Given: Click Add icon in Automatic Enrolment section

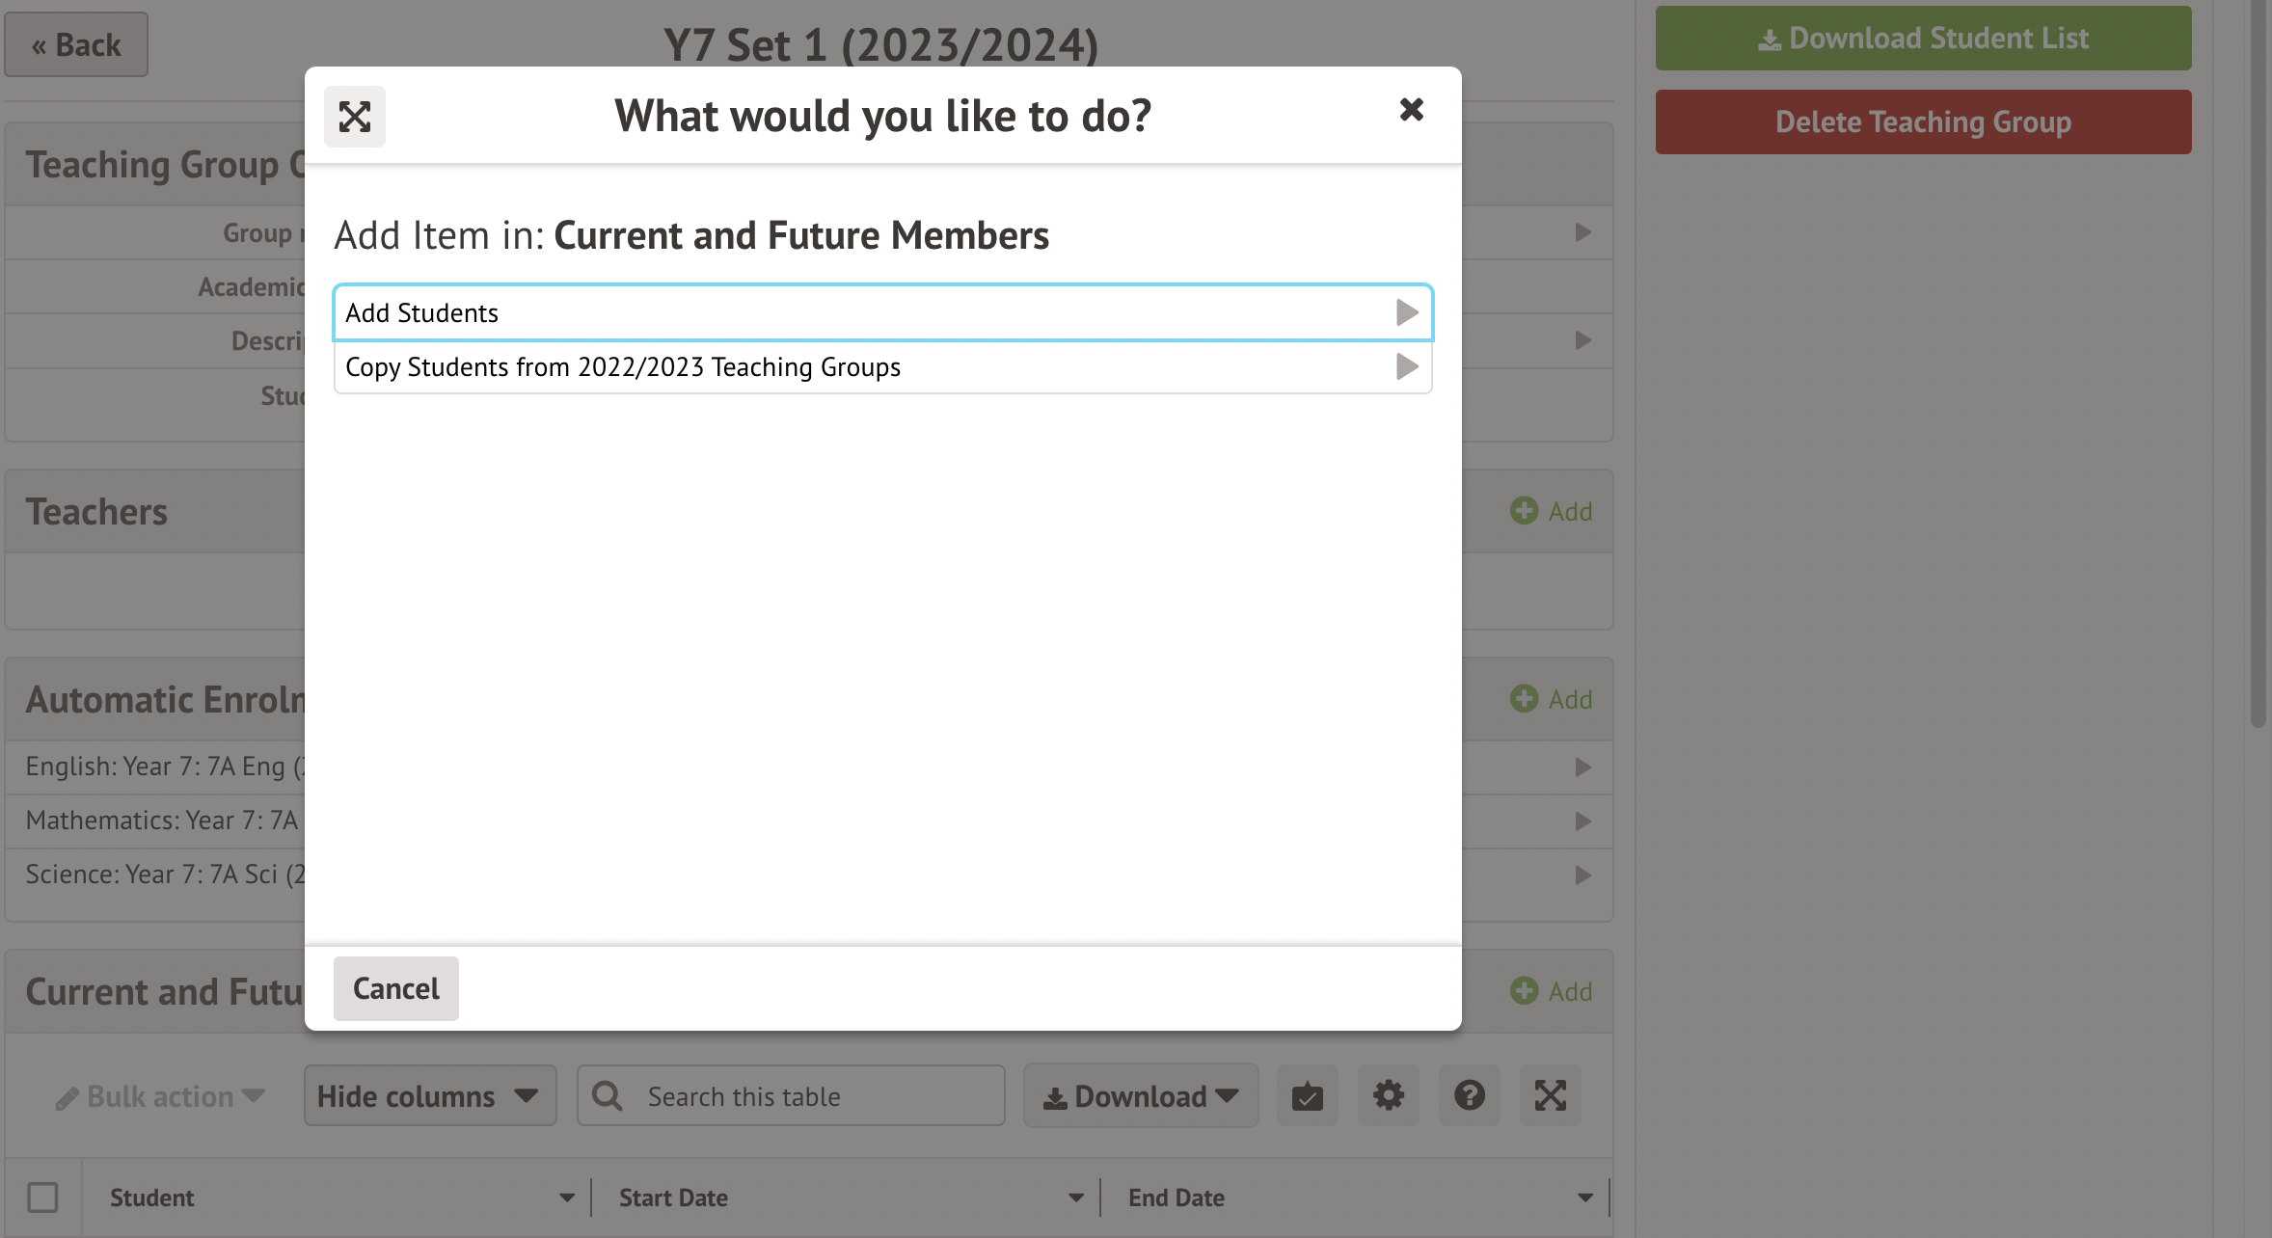Looking at the screenshot, I should [1551, 699].
